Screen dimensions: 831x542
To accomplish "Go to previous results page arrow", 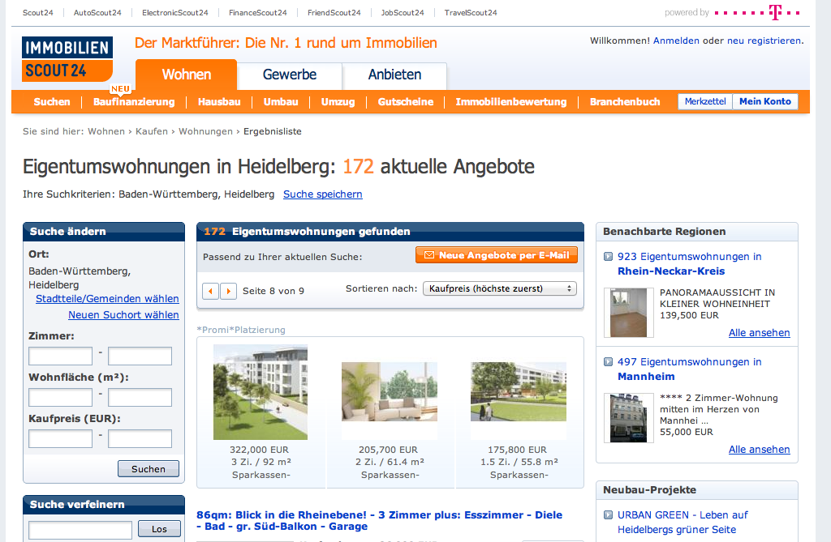I will coord(210,291).
